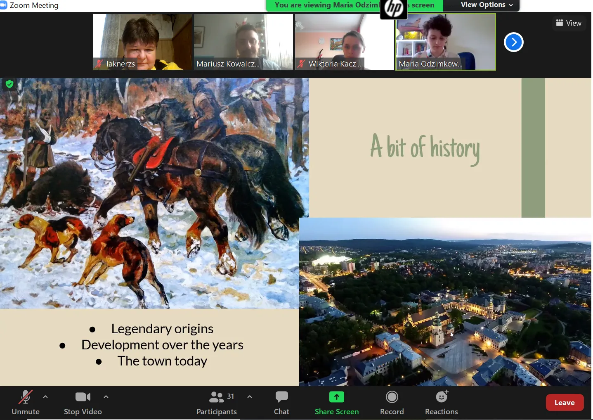This screenshot has width=593, height=420.
Task: Open video options arrow beside Stop Video
Action: (106, 397)
